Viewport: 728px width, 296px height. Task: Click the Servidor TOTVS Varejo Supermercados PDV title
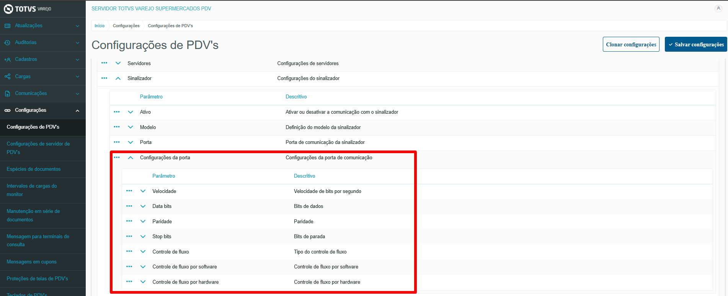151,8
